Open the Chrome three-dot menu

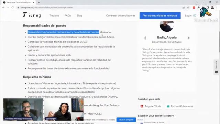217,8
